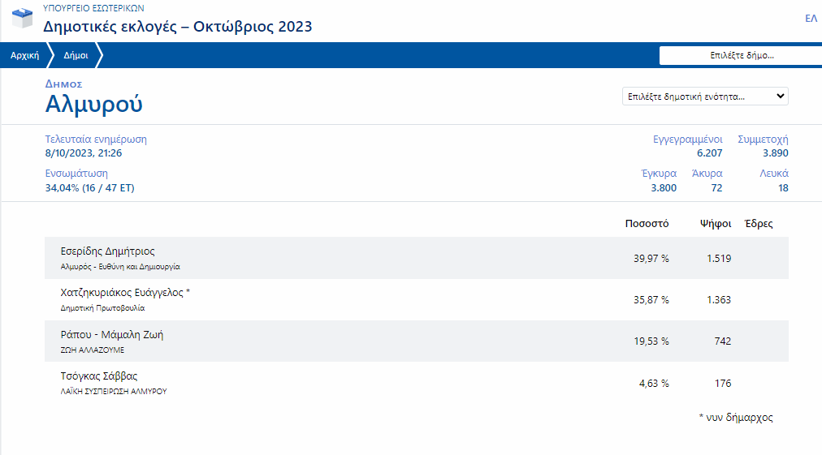
Task: Click the Δημοτικές εκλογές – Οκτώβριος 2023 title
Action: pyautogui.click(x=177, y=27)
